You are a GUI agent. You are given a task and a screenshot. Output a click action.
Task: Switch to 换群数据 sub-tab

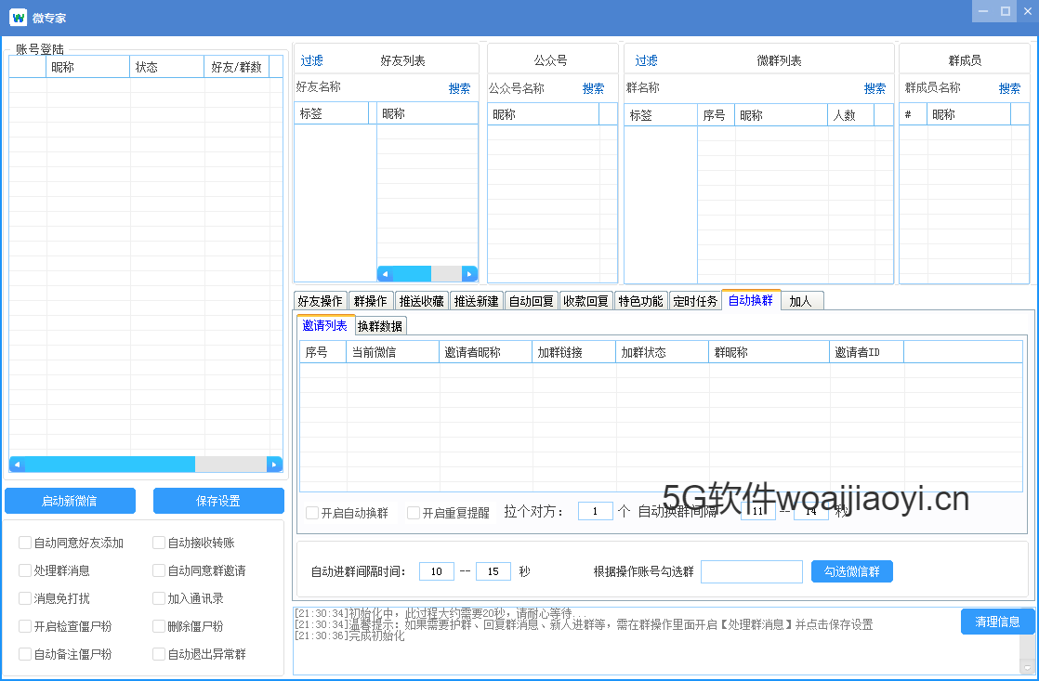click(380, 326)
